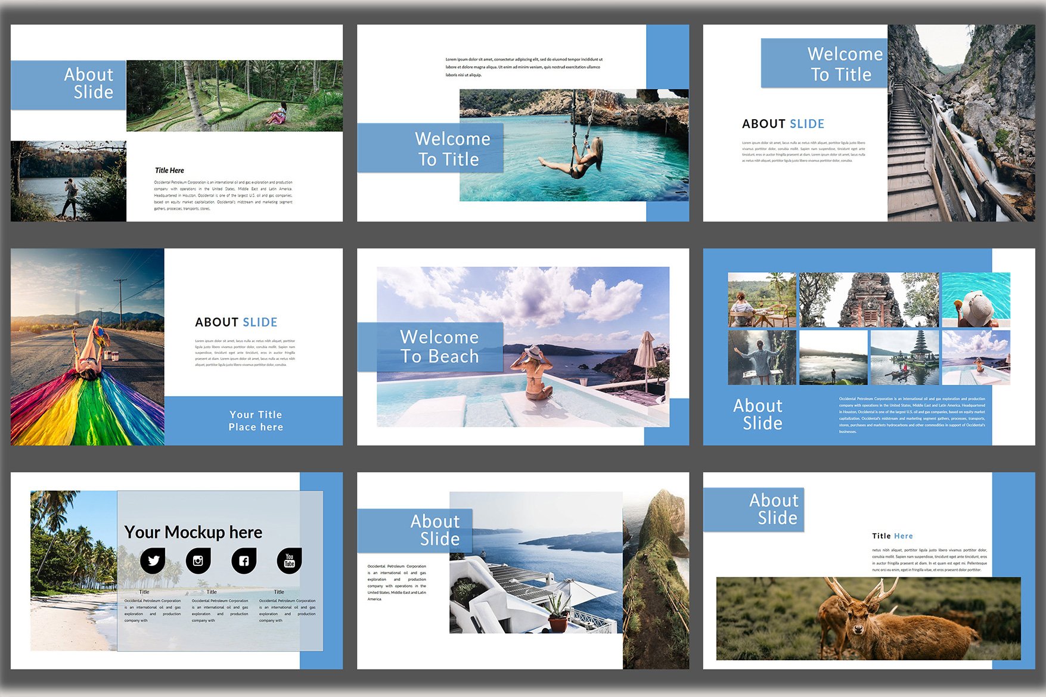
Task: Open the YouTube icon on the mockup slide
Action: click(289, 561)
